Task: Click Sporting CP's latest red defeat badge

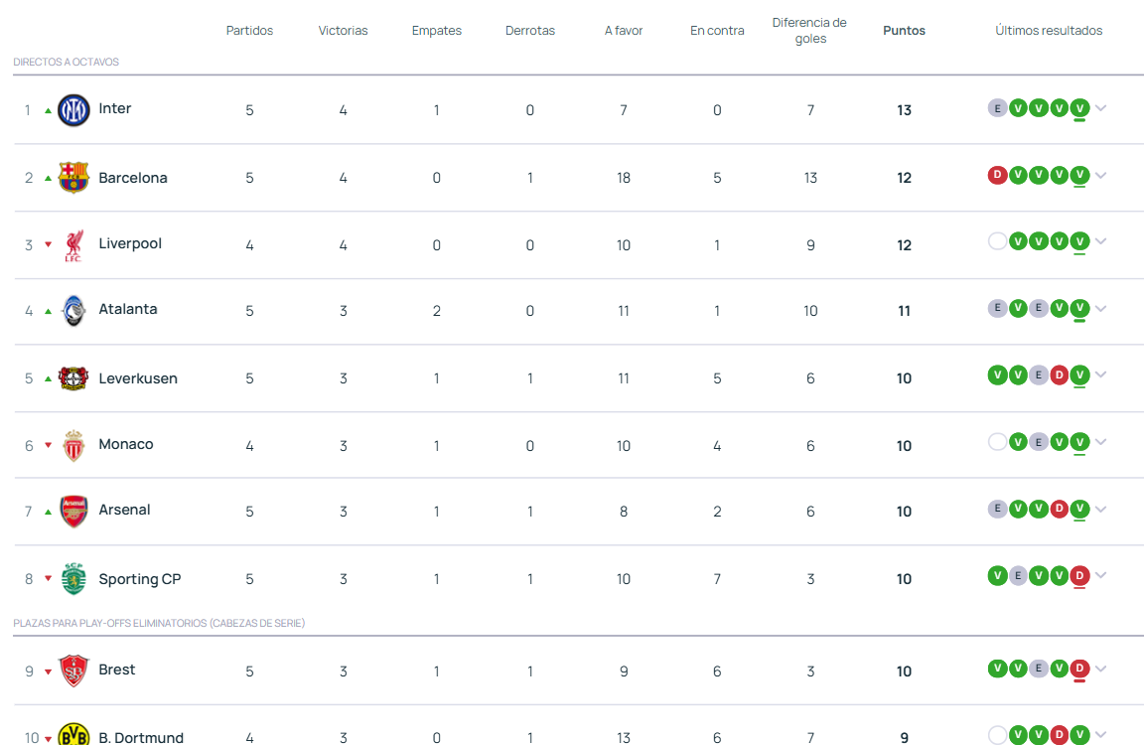Action: click(x=1079, y=576)
